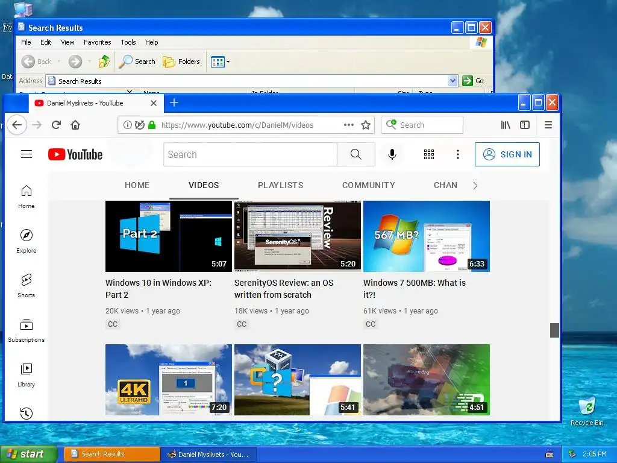Click the YouTube logo
The image size is (617, 463).
pyautogui.click(x=75, y=154)
